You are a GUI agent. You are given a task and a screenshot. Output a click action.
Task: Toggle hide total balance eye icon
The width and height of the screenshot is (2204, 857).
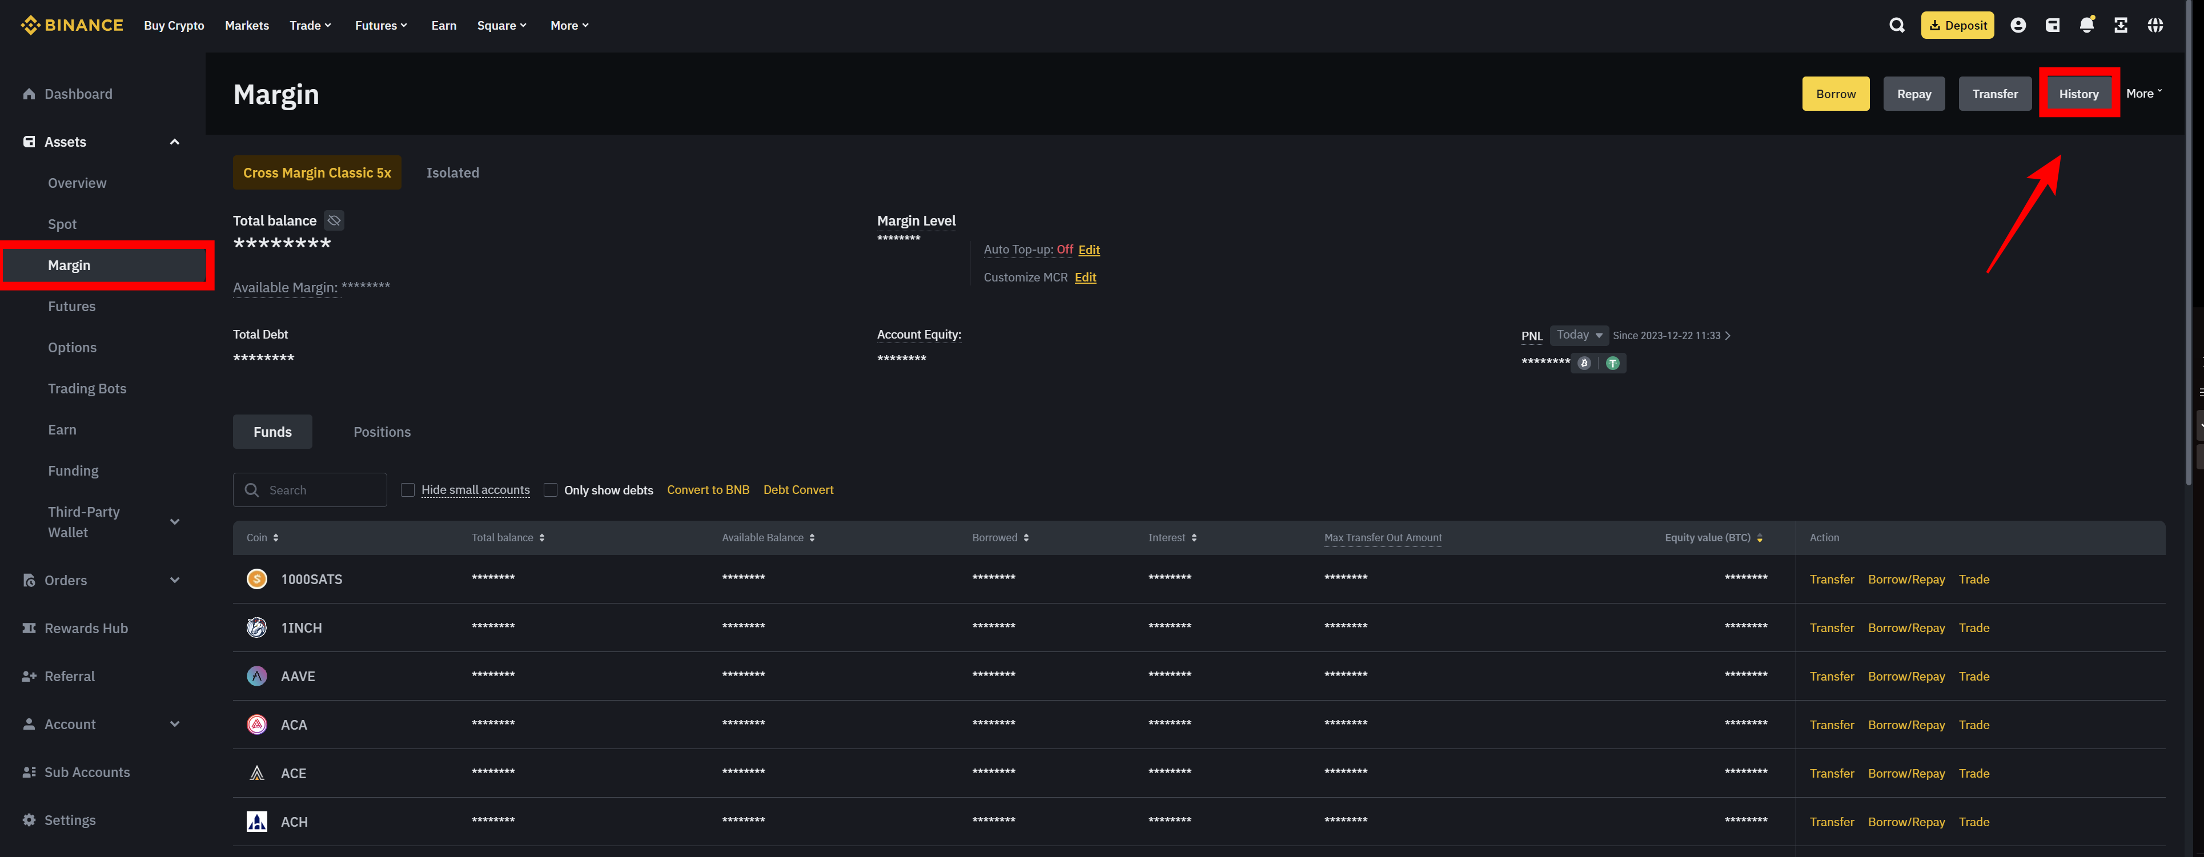pos(334,220)
